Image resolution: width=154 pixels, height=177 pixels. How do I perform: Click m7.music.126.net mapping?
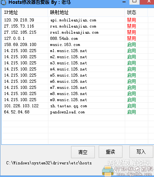68,88
